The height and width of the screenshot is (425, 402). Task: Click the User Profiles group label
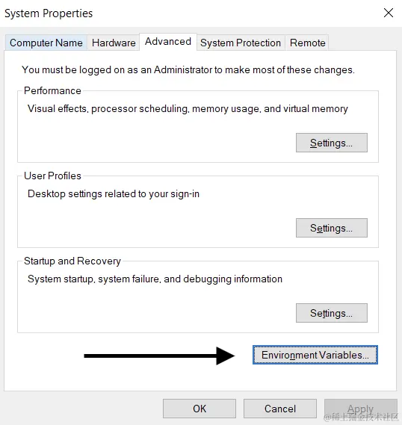point(52,176)
